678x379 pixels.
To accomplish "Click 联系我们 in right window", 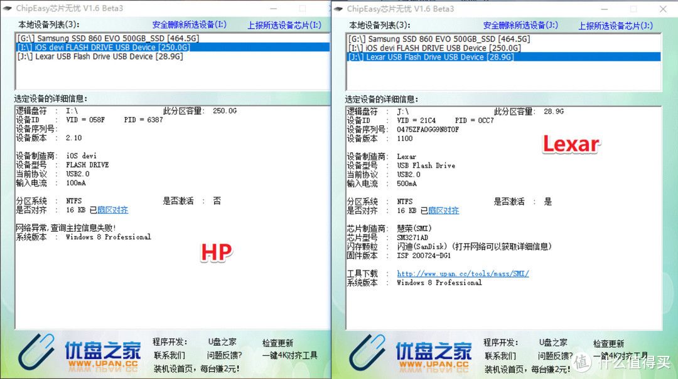I will (500, 356).
